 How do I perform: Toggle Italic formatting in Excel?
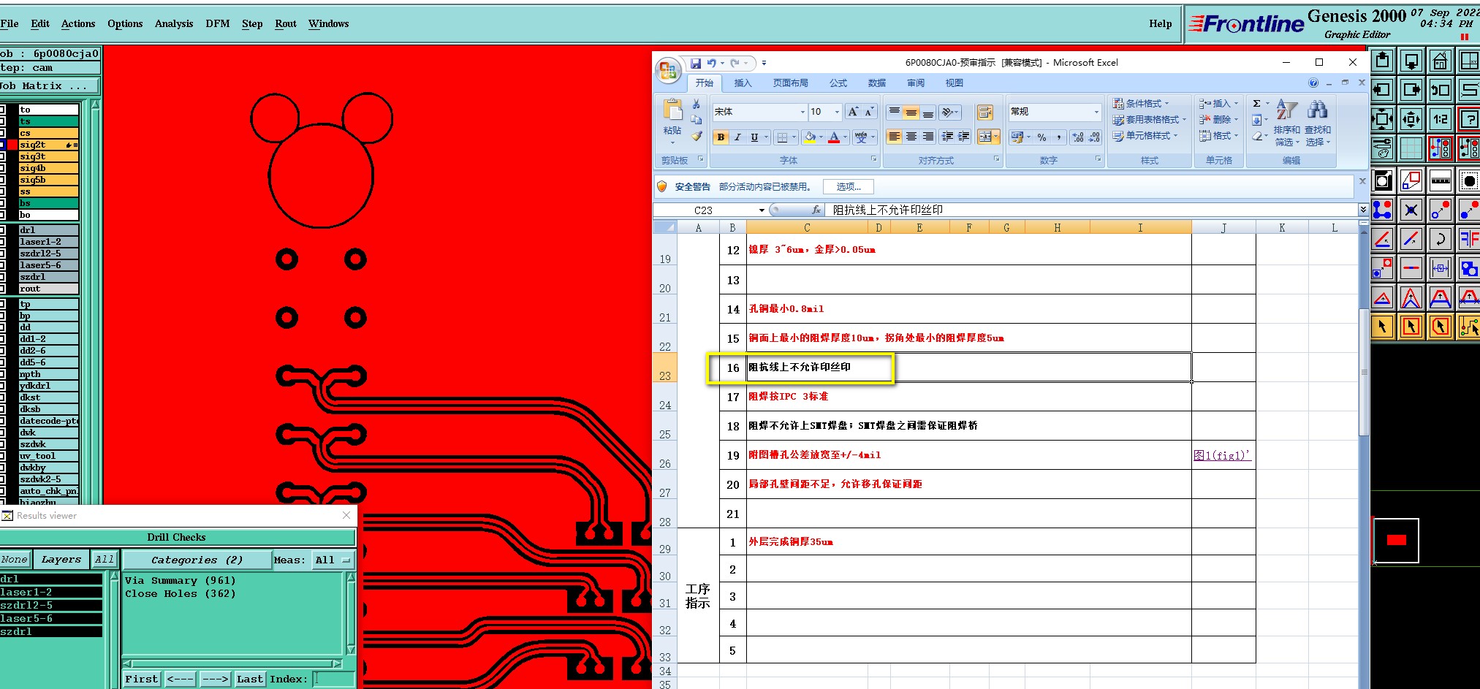(x=737, y=137)
